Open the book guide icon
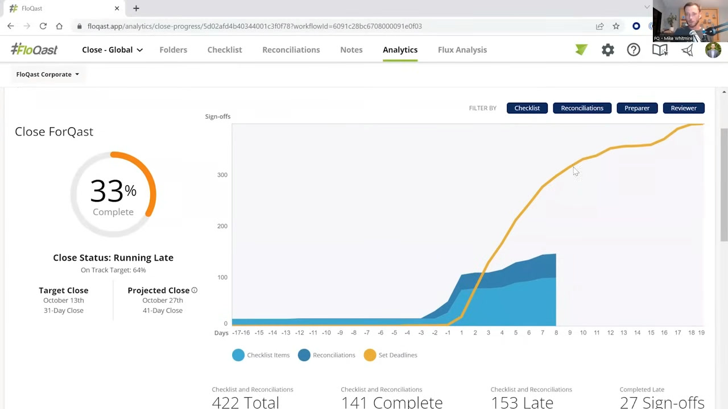The width and height of the screenshot is (728, 409). pyautogui.click(x=660, y=50)
